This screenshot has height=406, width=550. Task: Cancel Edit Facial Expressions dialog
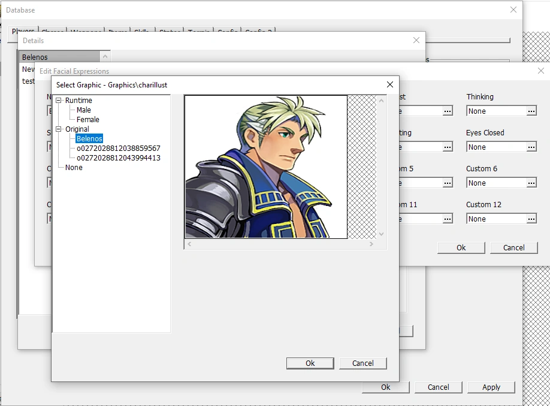coord(513,247)
